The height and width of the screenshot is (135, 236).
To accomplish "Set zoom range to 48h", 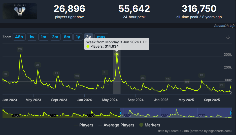I will (19, 37).
